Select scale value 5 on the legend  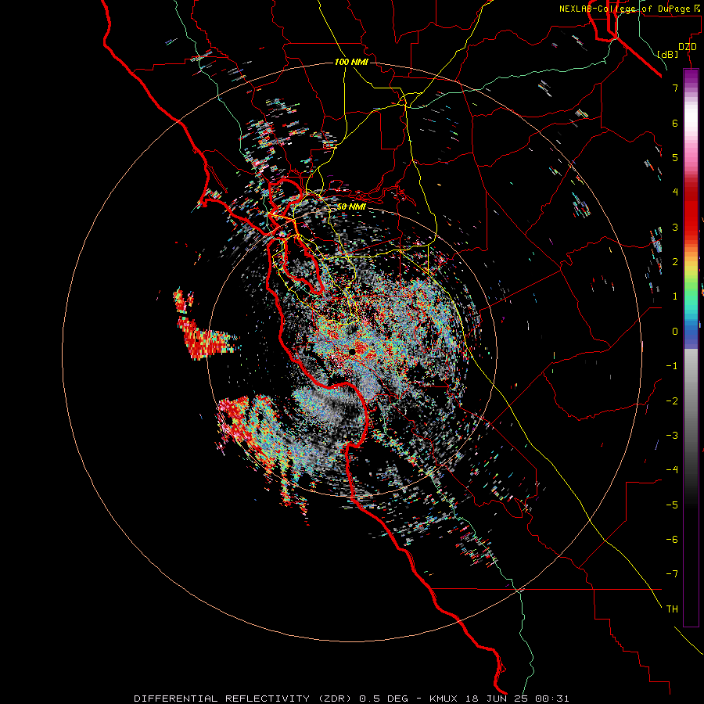(x=675, y=157)
